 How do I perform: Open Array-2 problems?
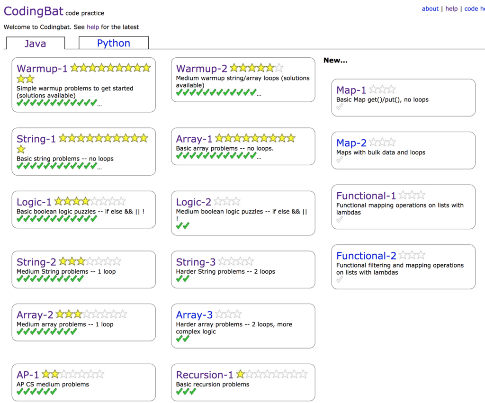pos(35,315)
